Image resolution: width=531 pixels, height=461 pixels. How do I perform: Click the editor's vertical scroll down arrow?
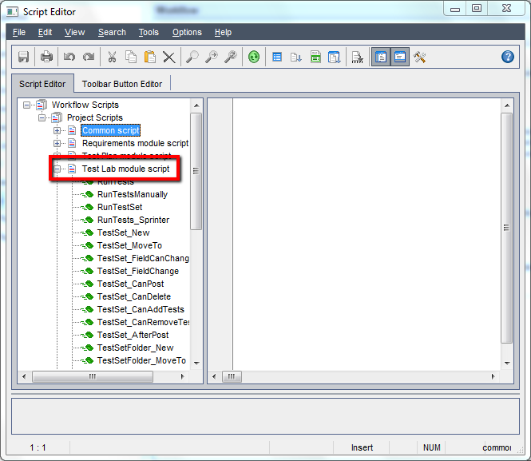pos(507,364)
